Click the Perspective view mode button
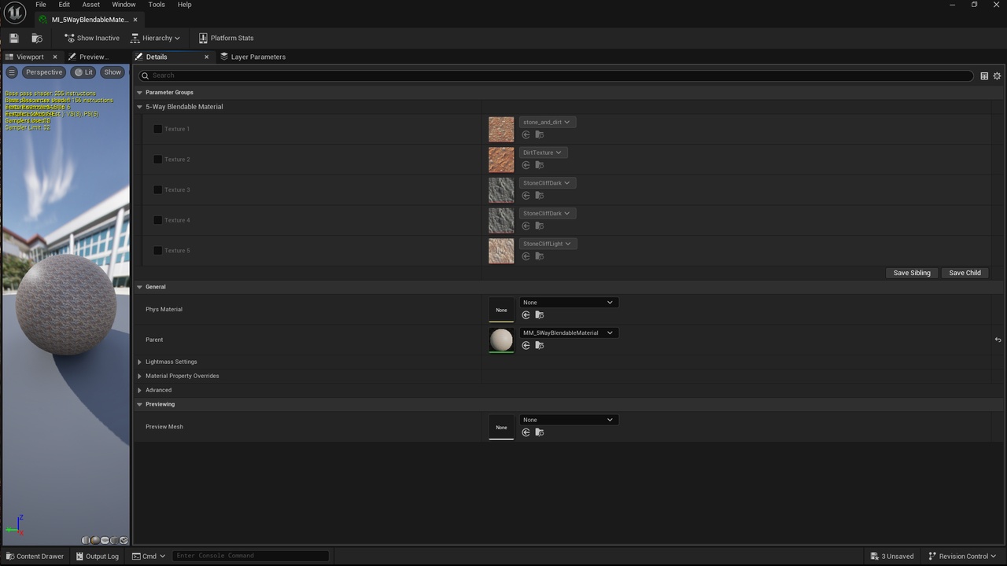 [x=43, y=72]
